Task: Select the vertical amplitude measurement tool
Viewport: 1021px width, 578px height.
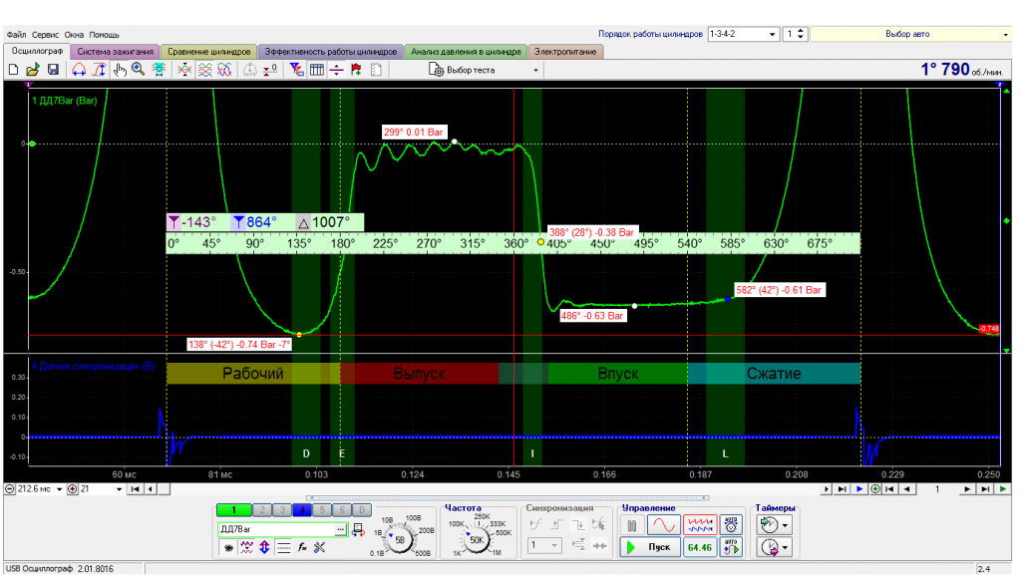Action: coord(99,70)
